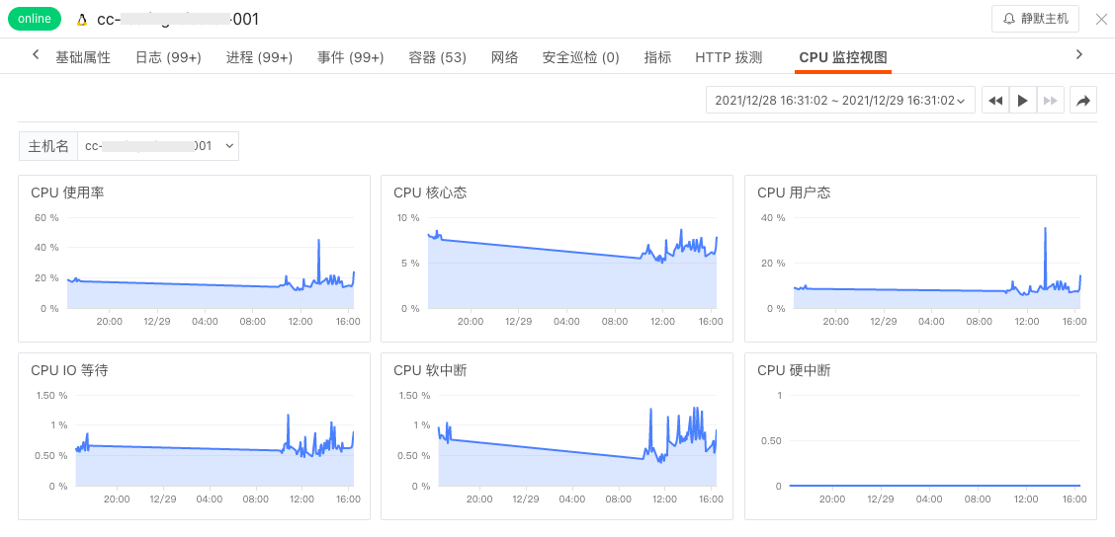The width and height of the screenshot is (1115, 537).
Task: Open the 日志 (99+) tab
Action: click(168, 57)
